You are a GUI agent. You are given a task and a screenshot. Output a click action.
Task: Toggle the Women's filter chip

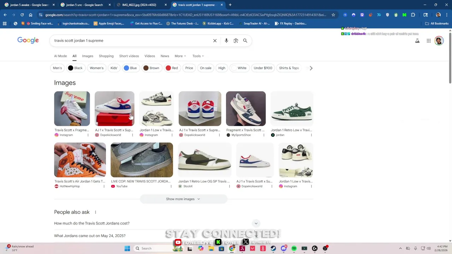(x=96, y=68)
